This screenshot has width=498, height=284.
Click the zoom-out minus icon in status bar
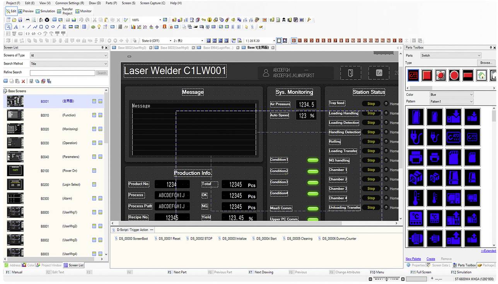(370, 279)
